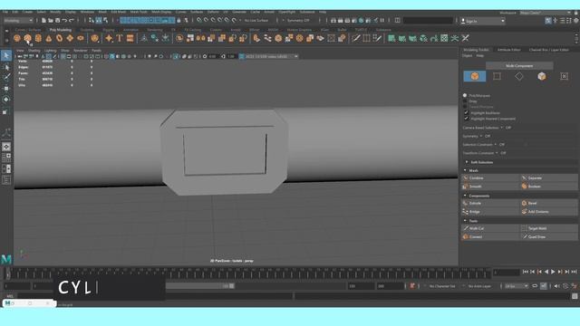Screen dimensions: 580x326
Task: Activate the Scale tool in toolbox
Action: point(5,111)
